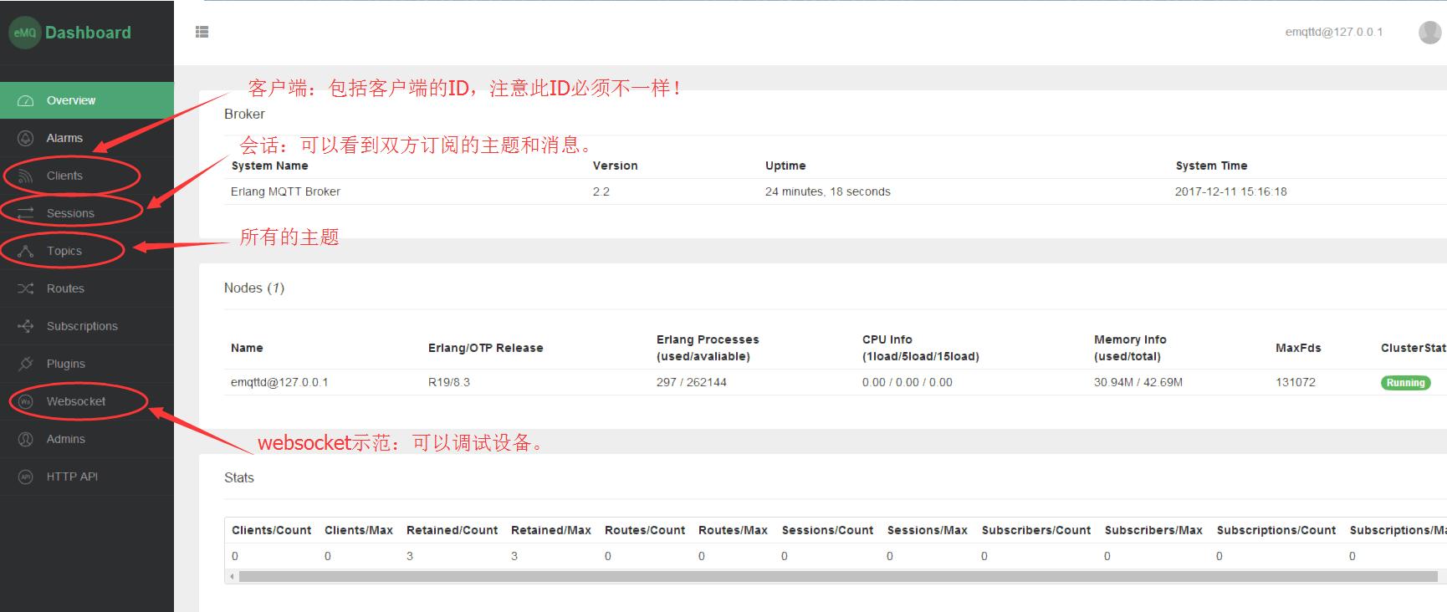Select CPU info 0.00 / 0.00 / 0.00
1447x612 pixels.
[908, 382]
